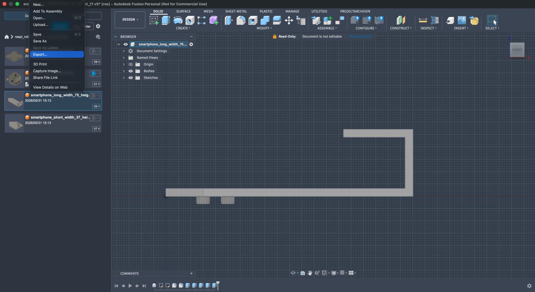Choose Capture Image... from the File menu
Image resolution: width=535 pixels, height=292 pixels.
pyautogui.click(x=57, y=71)
